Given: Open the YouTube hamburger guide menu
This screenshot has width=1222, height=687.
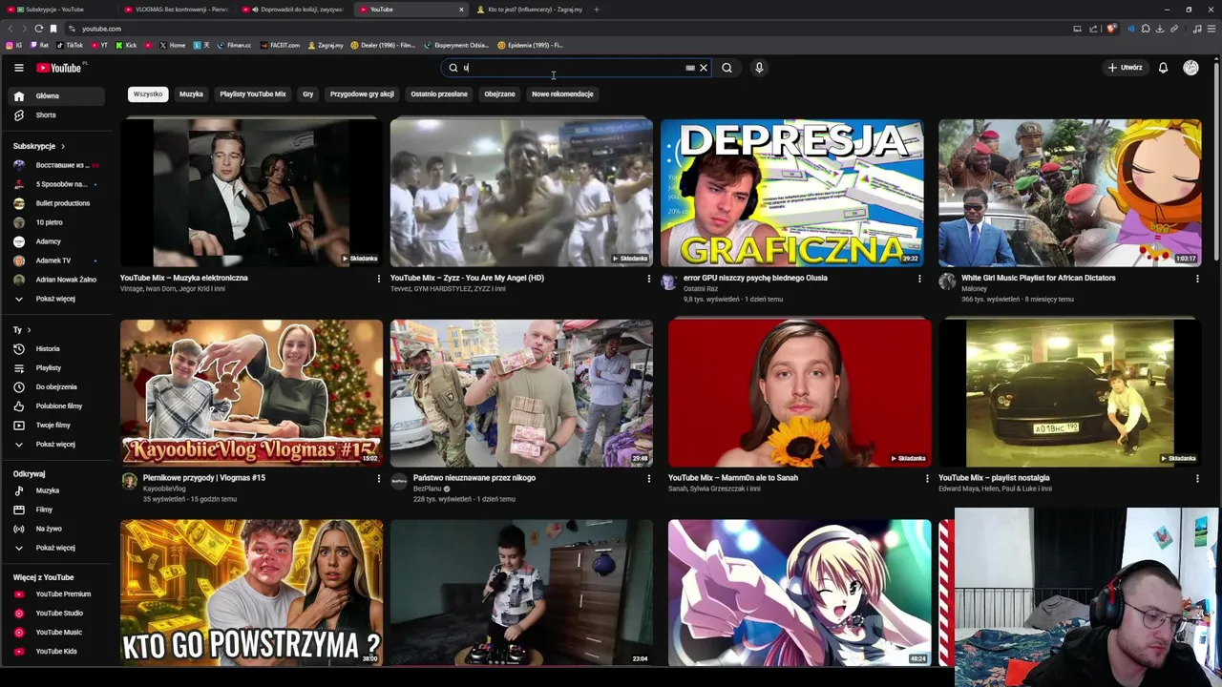Looking at the screenshot, I should pos(18,68).
